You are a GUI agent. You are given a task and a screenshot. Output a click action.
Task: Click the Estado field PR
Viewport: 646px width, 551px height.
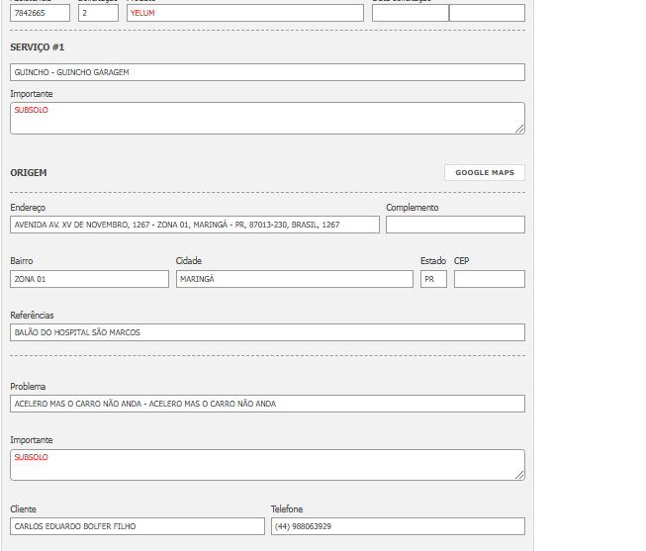(434, 279)
